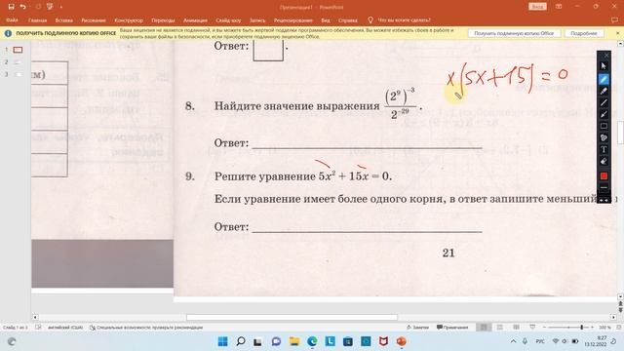624x351 pixels.
Task: Open the Quick Access Toolbar customize dropdown
Action: click(x=60, y=7)
